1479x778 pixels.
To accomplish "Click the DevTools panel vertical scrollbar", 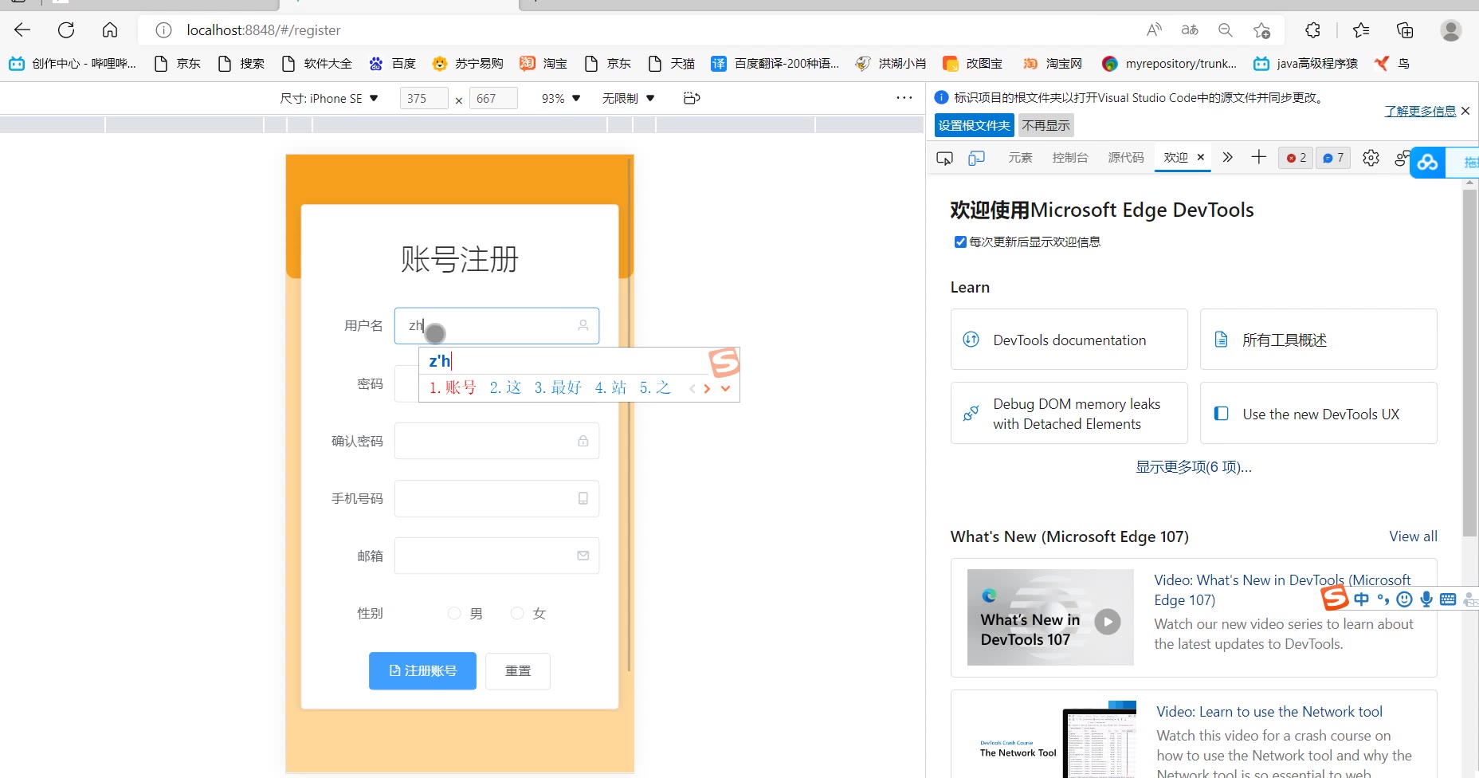I will point(1470,363).
